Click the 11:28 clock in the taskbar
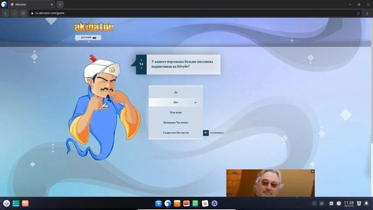The image size is (373, 210). pos(349,204)
